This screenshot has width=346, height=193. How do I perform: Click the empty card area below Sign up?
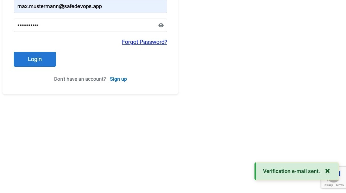click(x=90, y=88)
